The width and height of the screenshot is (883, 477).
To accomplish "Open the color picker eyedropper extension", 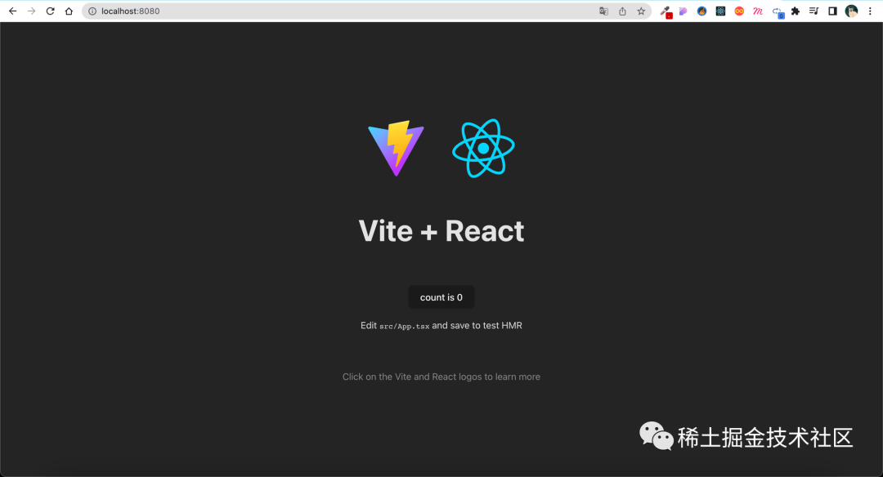I will coord(666,11).
